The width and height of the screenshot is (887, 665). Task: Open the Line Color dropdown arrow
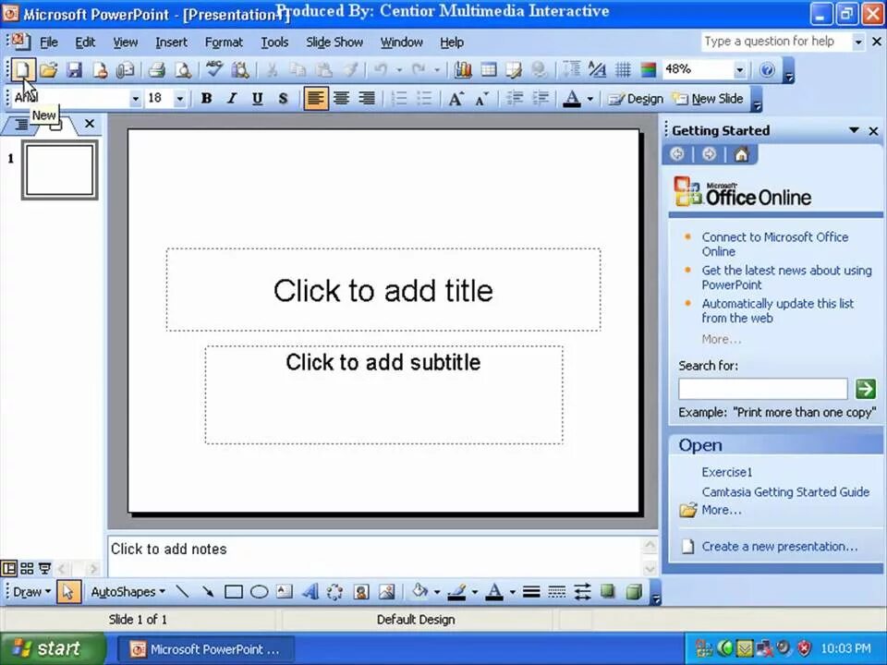click(x=475, y=592)
